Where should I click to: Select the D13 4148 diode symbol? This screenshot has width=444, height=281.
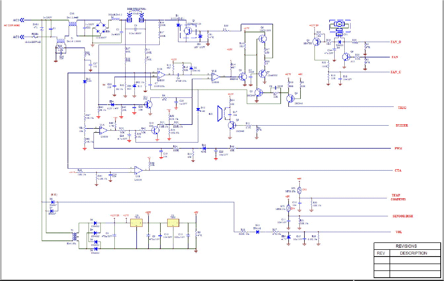point(85,82)
